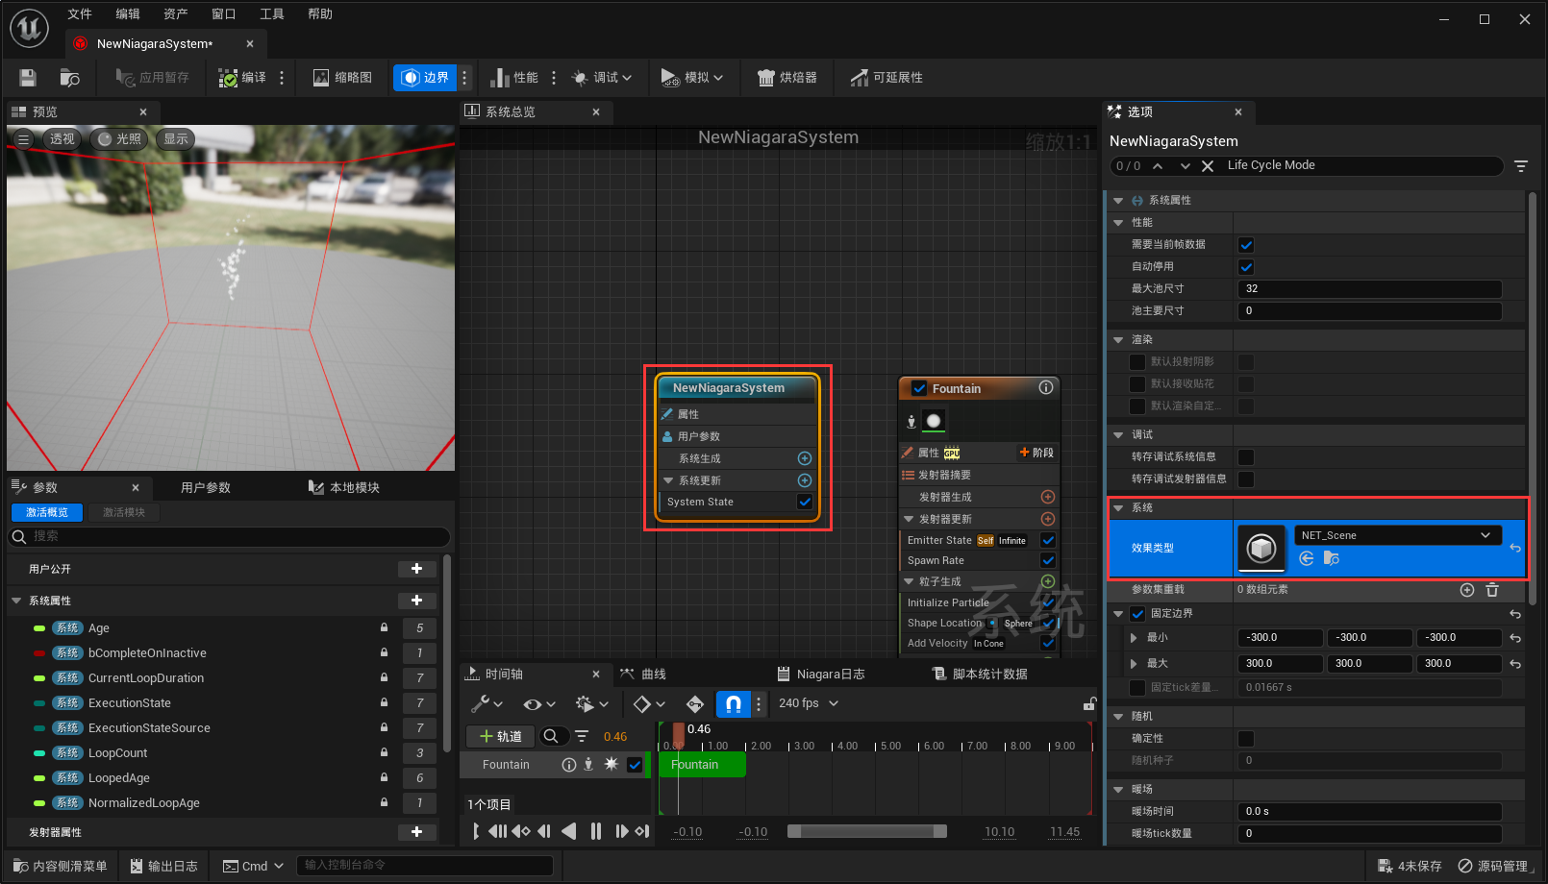
Task: Open the 帮助 menu
Action: pyautogui.click(x=320, y=14)
